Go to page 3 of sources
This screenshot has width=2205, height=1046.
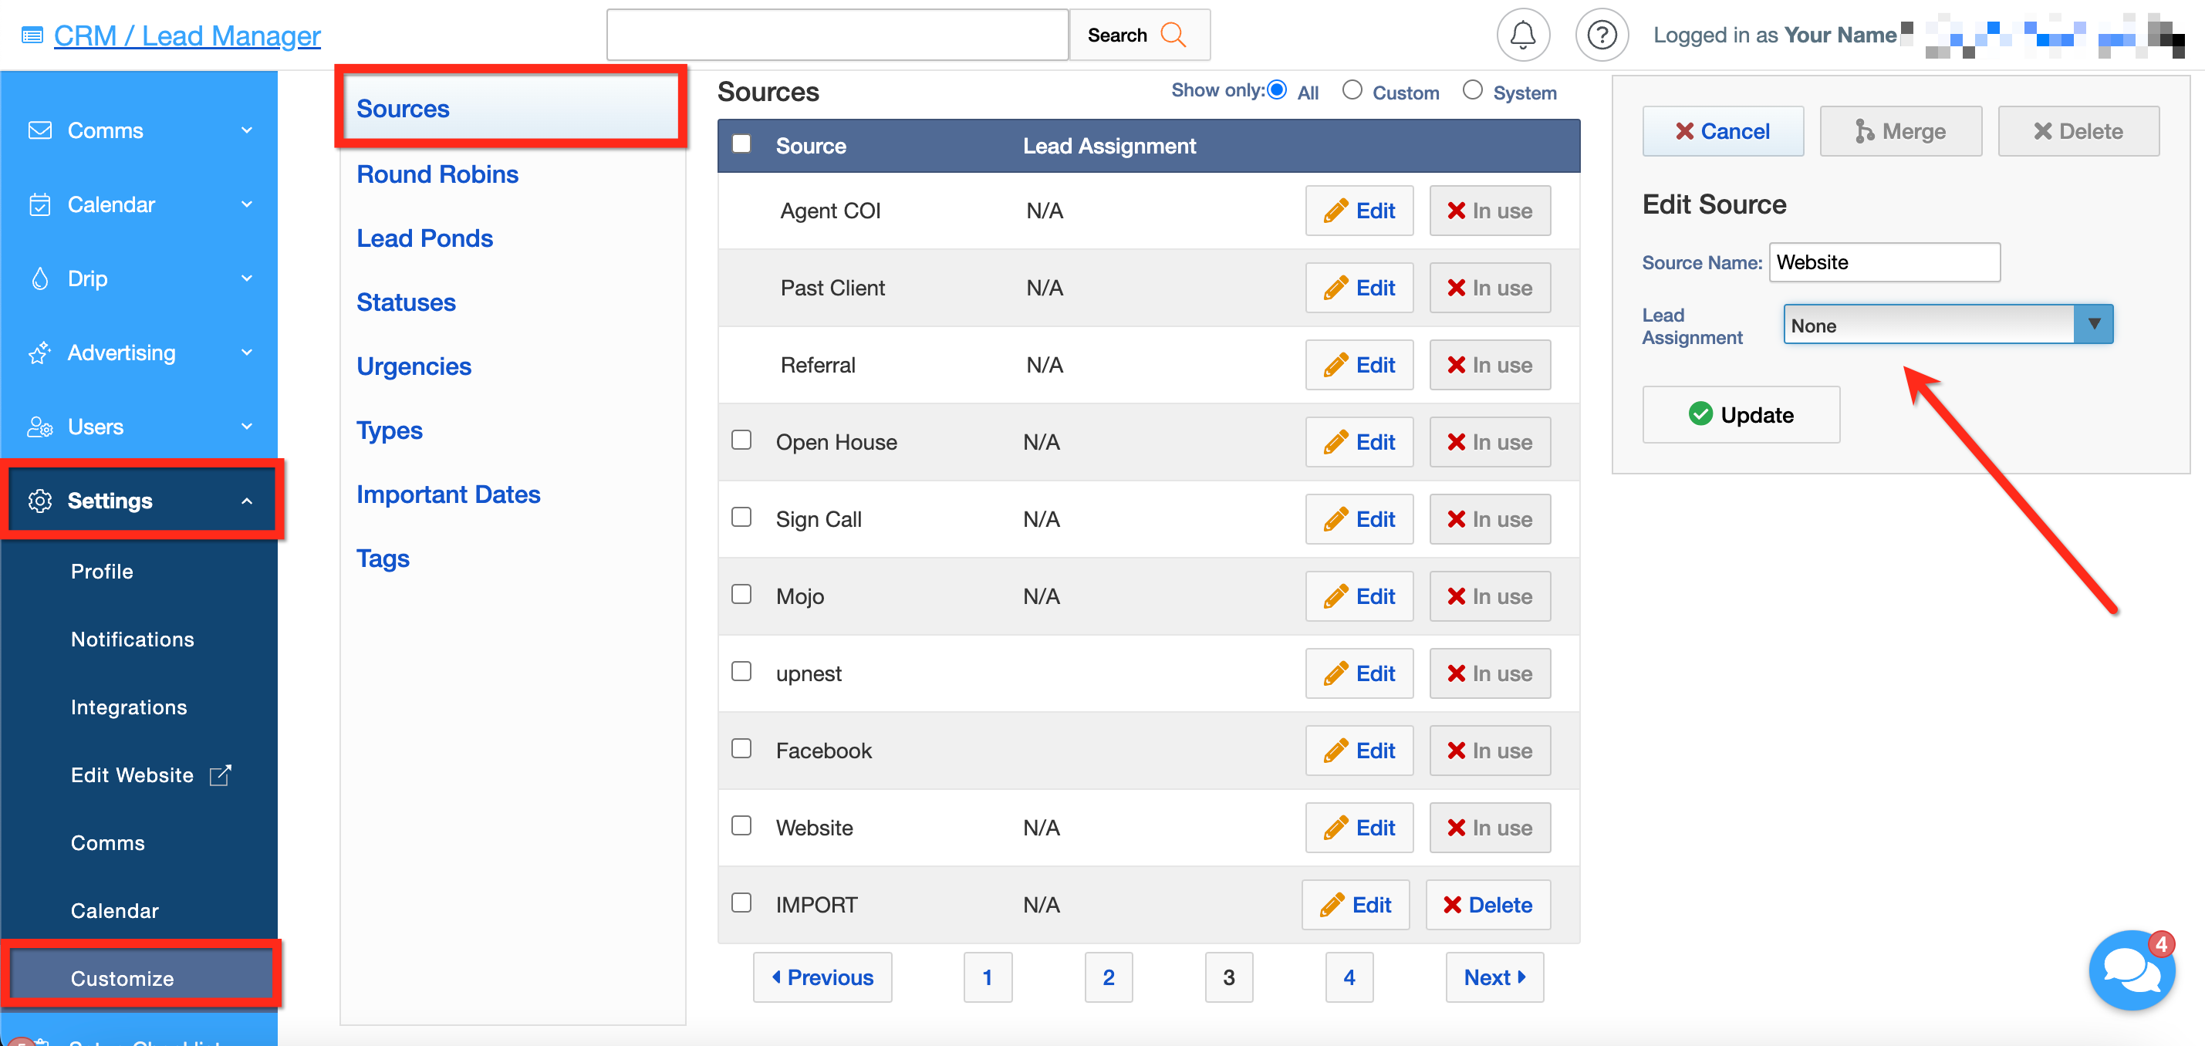(1227, 977)
